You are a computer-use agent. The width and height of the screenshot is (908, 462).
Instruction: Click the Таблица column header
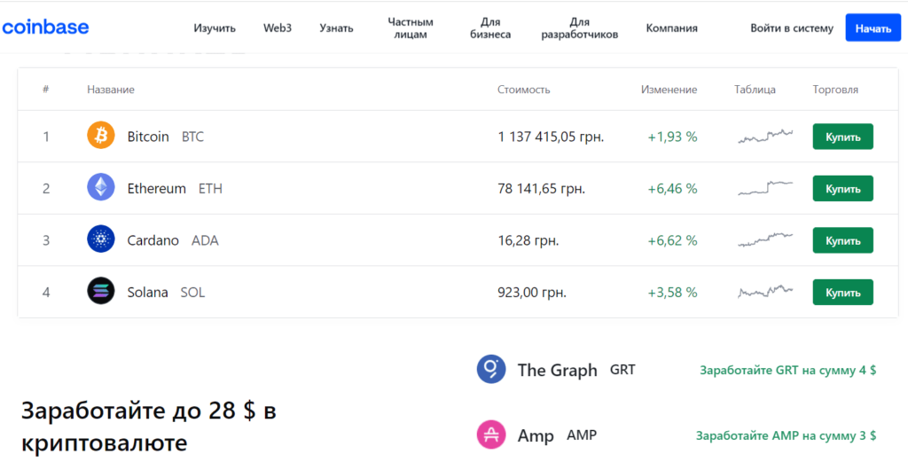[755, 90]
